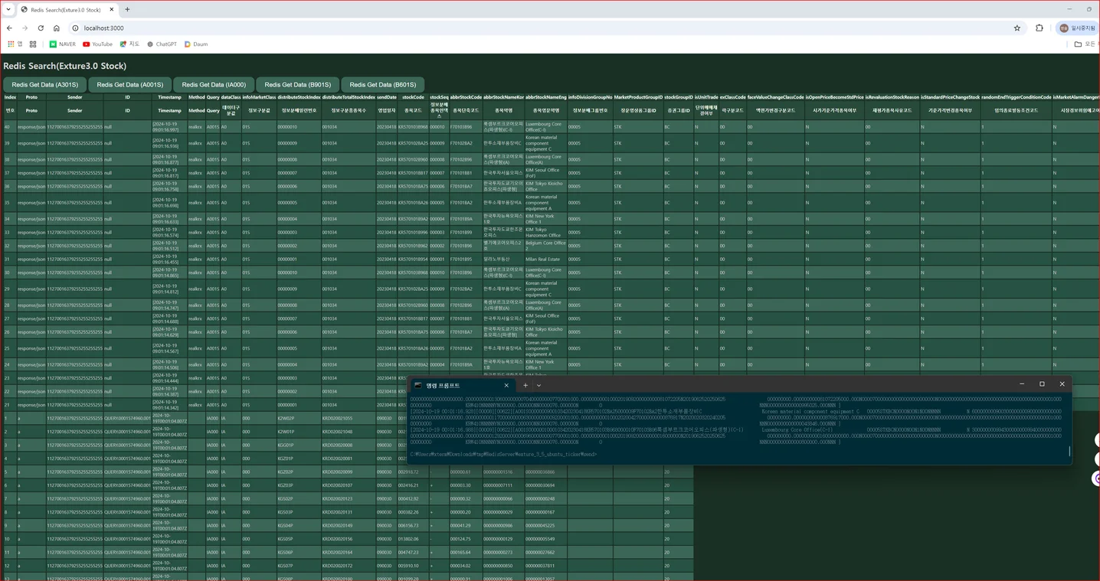
Task: Open the ChatGPT bookmark
Action: tap(162, 44)
